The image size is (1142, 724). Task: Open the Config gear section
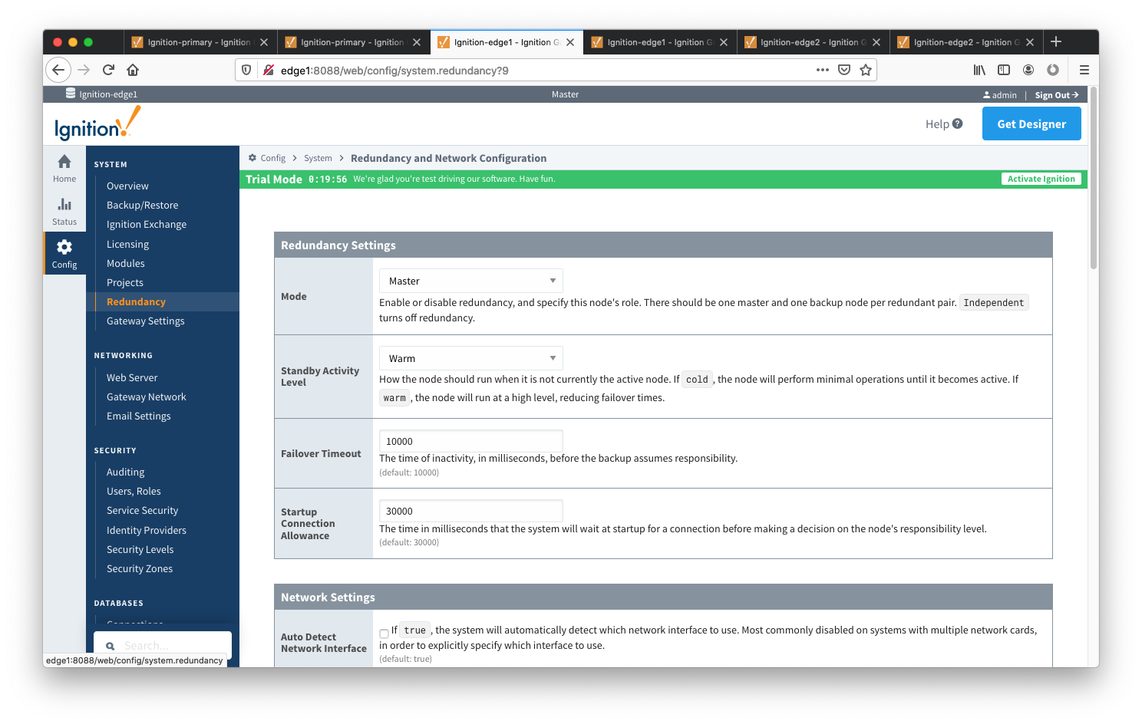(64, 253)
